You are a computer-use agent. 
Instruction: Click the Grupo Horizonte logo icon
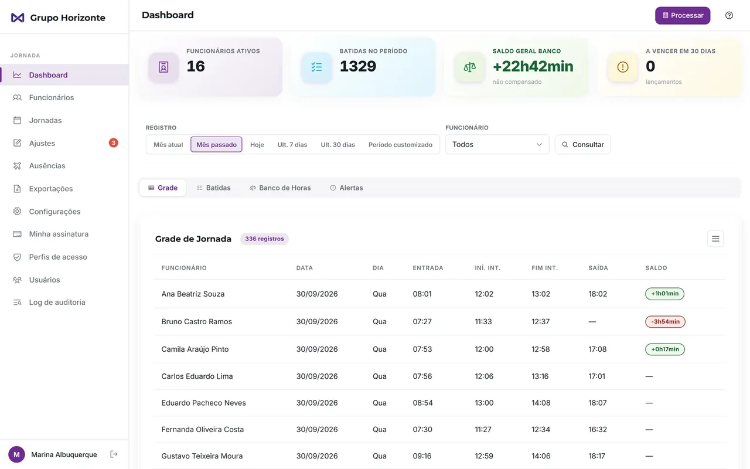[18, 18]
